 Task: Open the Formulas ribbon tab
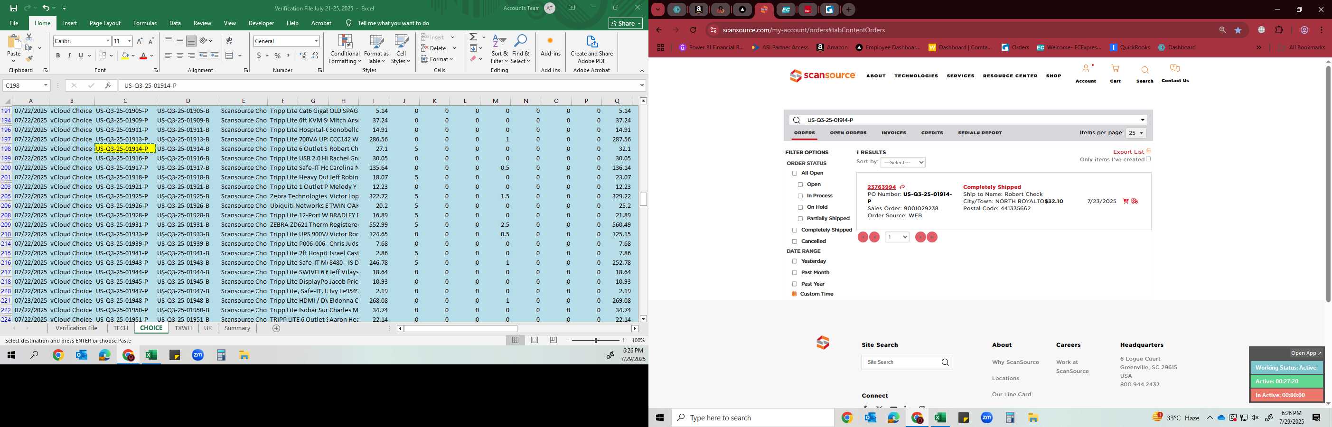click(145, 23)
